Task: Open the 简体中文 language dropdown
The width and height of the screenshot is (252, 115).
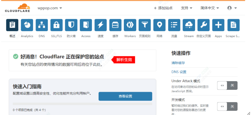Action: [x=210, y=8]
